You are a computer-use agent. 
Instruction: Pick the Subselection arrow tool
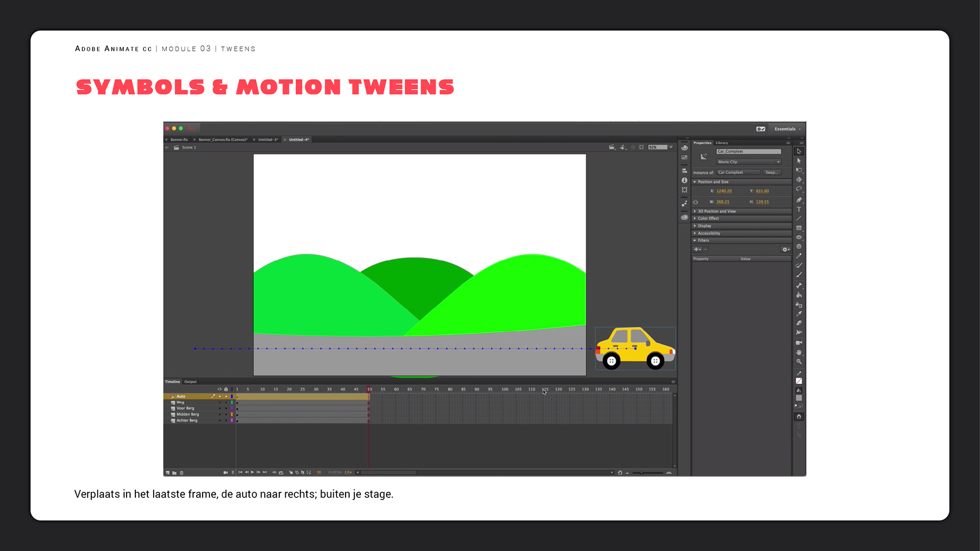coord(799,161)
